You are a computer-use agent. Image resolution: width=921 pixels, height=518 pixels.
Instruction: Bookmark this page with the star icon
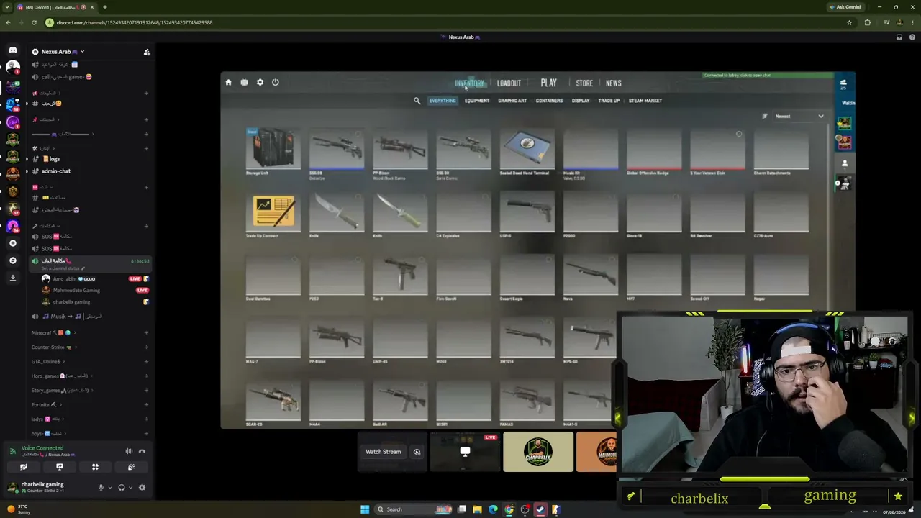(x=849, y=22)
